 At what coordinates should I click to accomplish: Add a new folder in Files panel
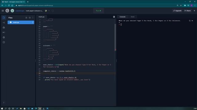click(x=30, y=18)
